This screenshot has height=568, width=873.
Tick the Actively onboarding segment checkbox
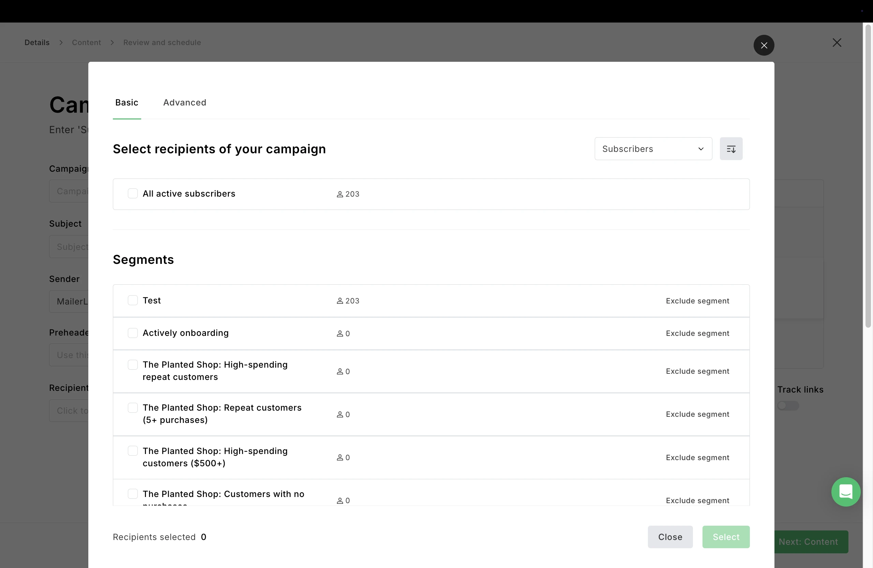[133, 333]
